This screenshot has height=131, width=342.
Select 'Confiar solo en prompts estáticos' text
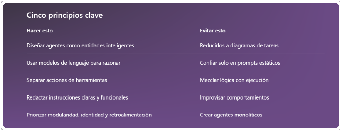(x=240, y=63)
